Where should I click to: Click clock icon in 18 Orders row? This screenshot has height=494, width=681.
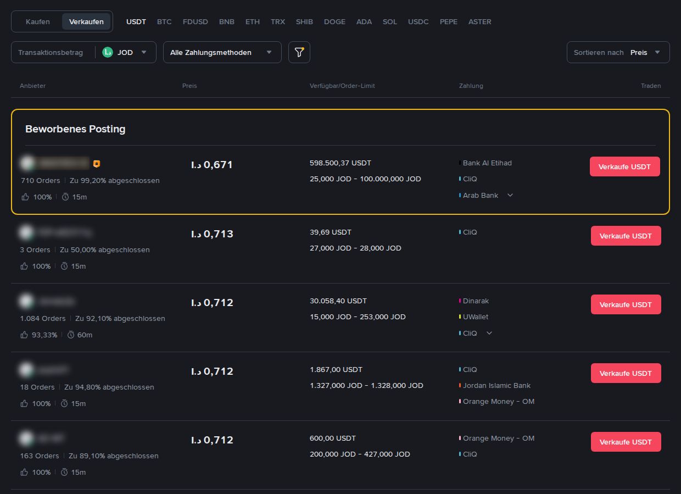tap(64, 403)
